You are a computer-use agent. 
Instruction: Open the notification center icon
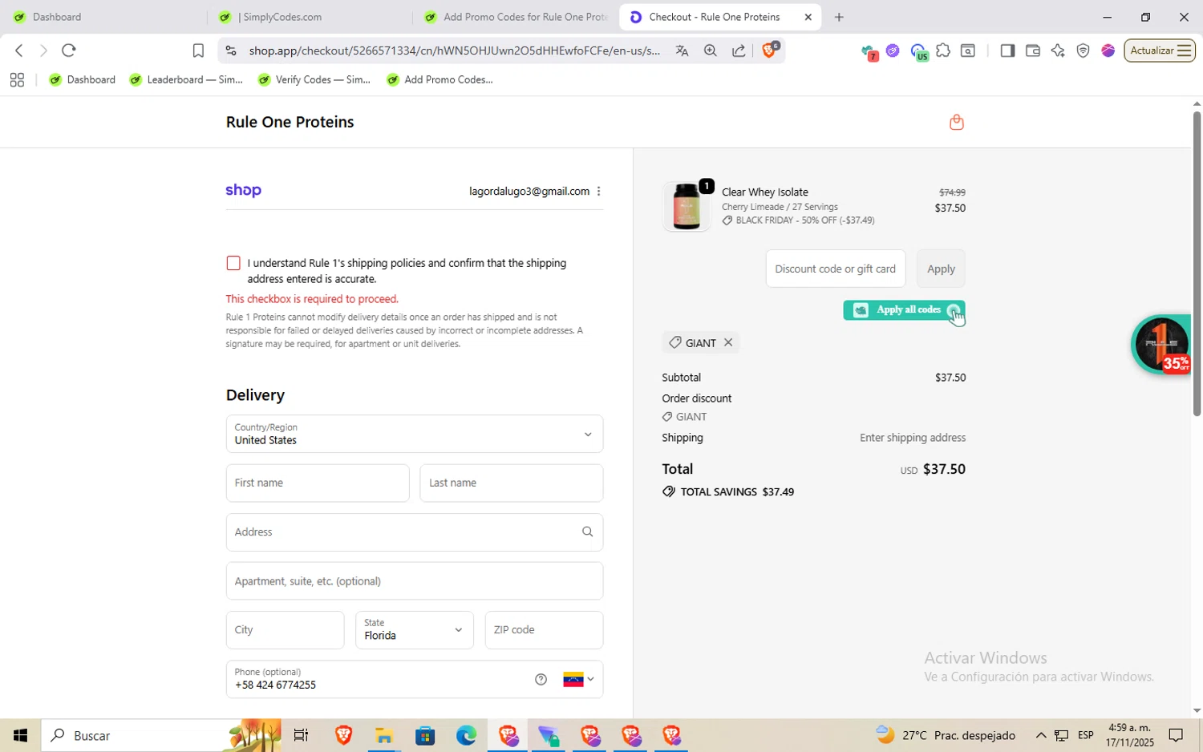click(x=1176, y=735)
